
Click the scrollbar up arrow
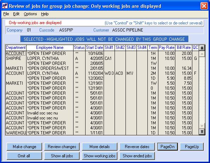(202, 54)
